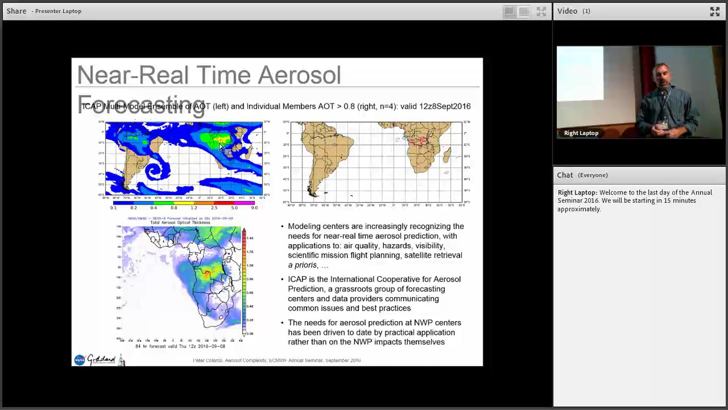Click the ICAP AOT ensemble world map
This screenshot has width=728, height=410.
tap(184, 159)
